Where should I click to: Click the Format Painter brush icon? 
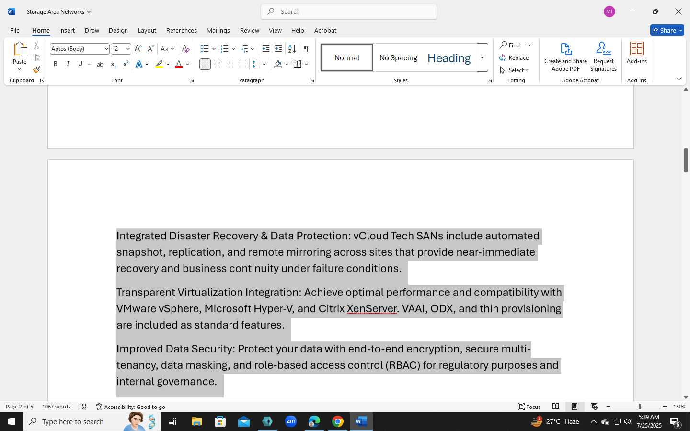click(x=36, y=69)
